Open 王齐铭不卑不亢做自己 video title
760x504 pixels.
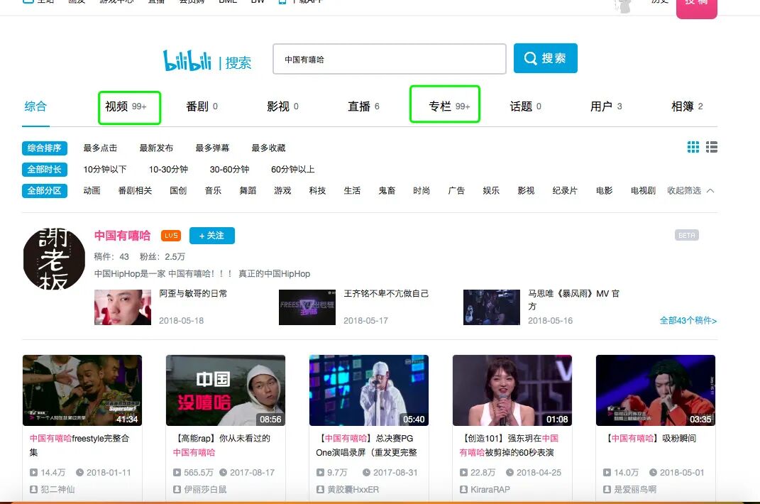(386, 293)
